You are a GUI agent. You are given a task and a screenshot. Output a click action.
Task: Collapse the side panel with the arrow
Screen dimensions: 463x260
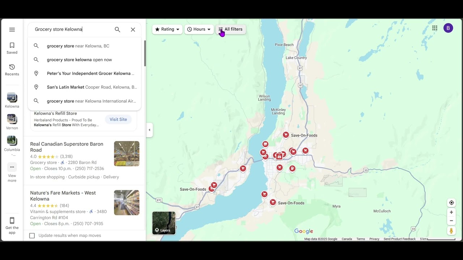149,130
